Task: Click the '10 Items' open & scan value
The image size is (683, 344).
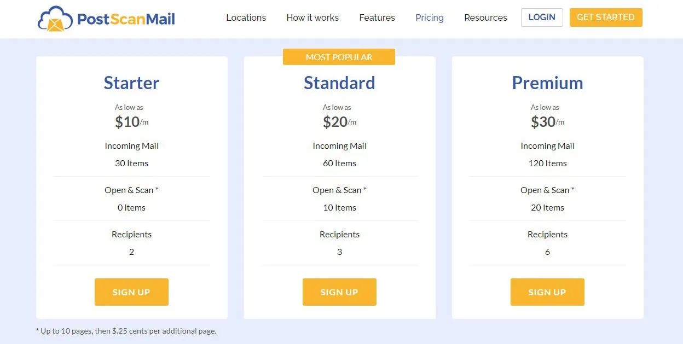Action: (x=339, y=208)
